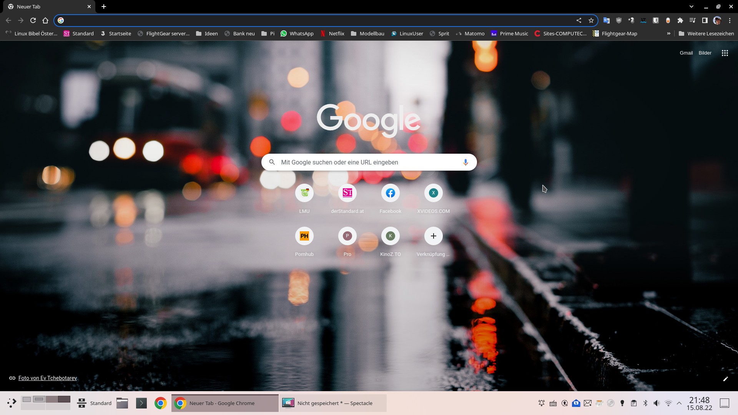Open the Google Translate extension
This screenshot has width=738, height=415.
pos(606,20)
